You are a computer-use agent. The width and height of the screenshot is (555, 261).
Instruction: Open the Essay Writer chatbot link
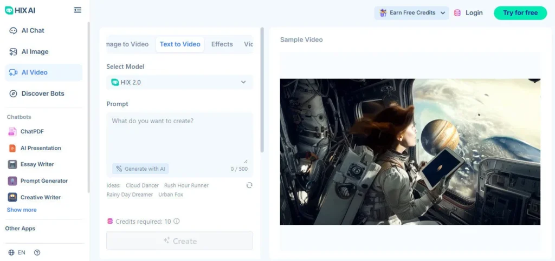point(37,164)
